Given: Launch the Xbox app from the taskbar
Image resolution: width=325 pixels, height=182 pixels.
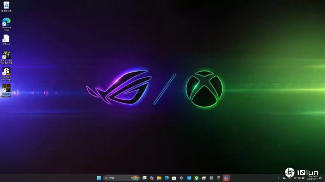Looking at the screenshot, I should [x=196, y=178].
